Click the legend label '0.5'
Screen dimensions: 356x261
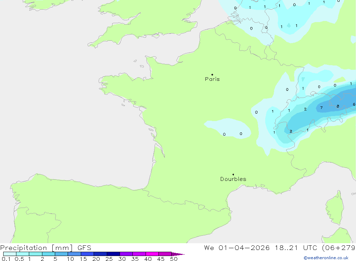click(19, 259)
